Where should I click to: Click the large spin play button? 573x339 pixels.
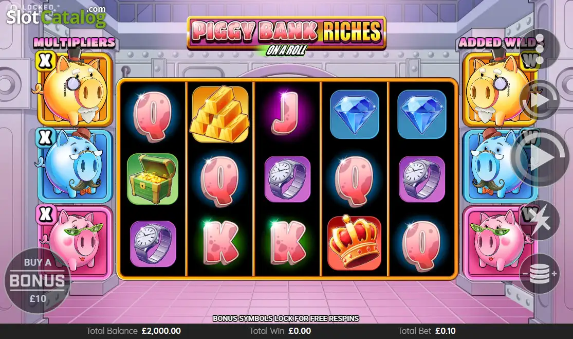541,157
